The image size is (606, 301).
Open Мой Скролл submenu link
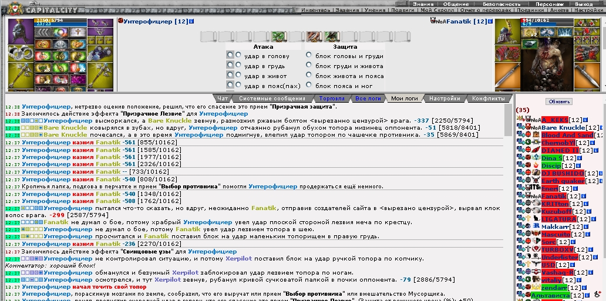[x=437, y=10]
